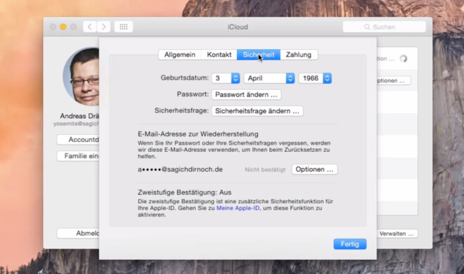The height and width of the screenshot is (274, 464).
Task: Click the recovery e-mail a•••••@sagichdirnoch.de
Action: coord(180,169)
